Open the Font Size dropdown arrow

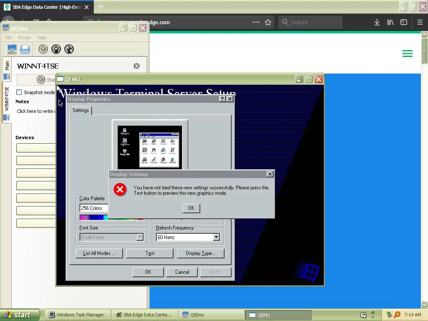point(140,237)
